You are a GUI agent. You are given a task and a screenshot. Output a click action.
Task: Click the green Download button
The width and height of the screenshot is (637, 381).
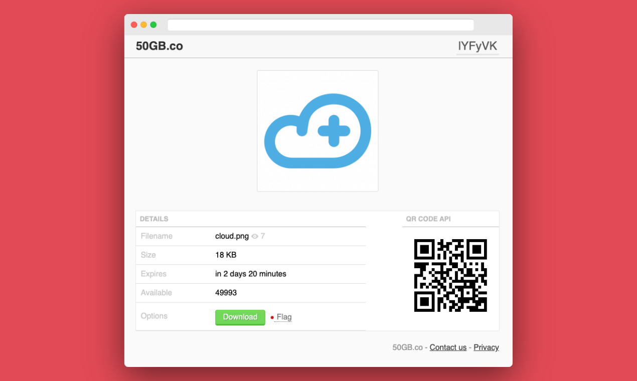tap(240, 317)
